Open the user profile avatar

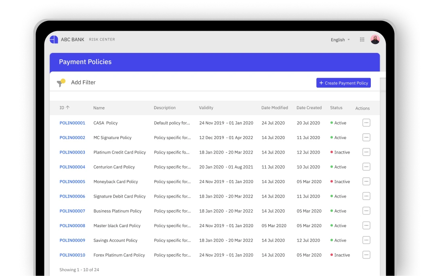pos(375,40)
